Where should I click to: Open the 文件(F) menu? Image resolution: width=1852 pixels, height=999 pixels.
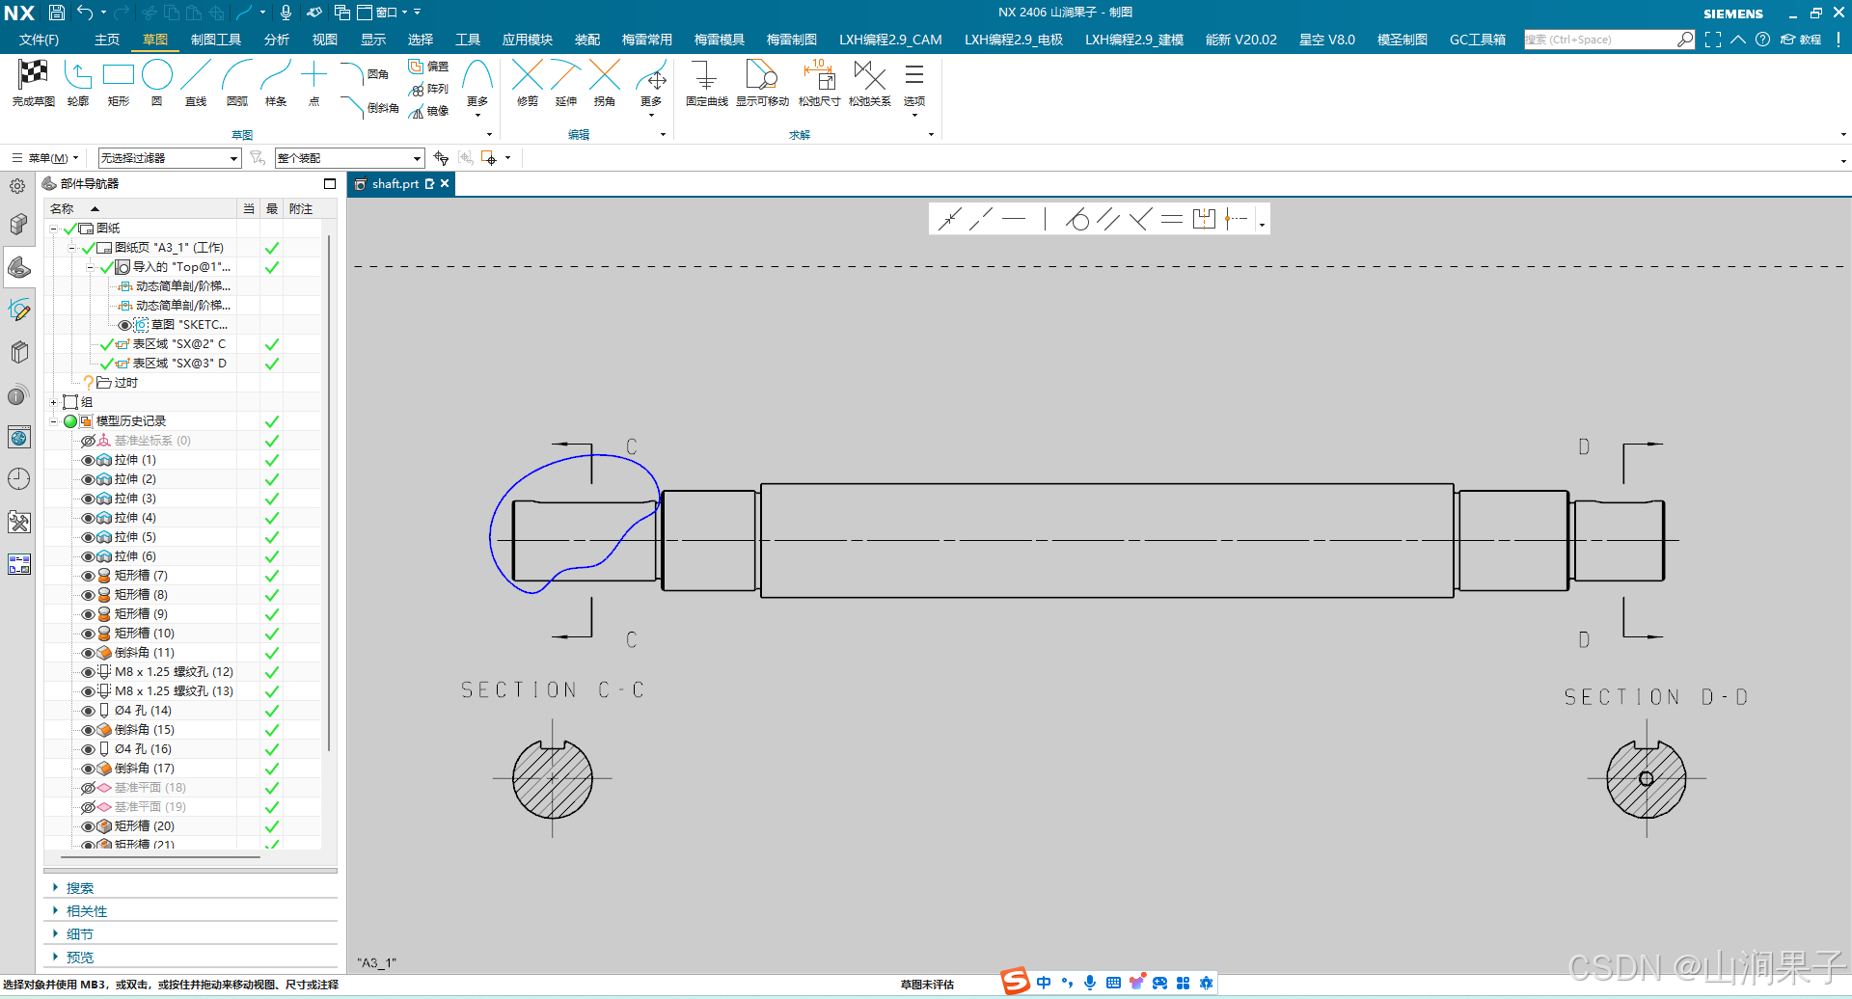tap(39, 40)
